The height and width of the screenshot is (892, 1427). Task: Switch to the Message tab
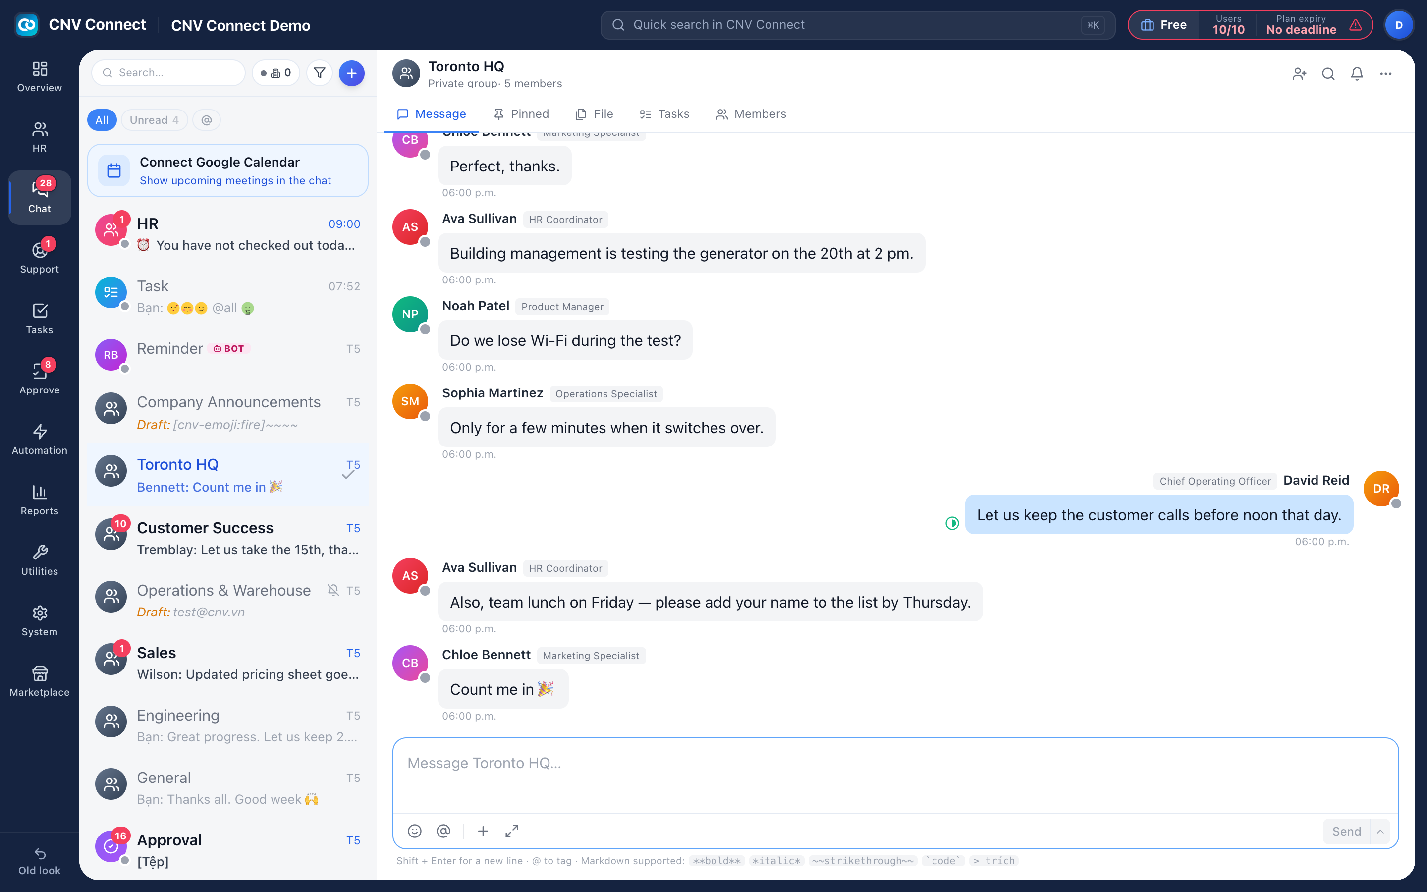click(x=432, y=114)
